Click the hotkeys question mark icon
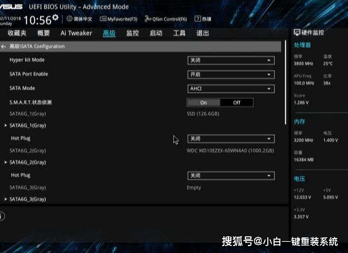Image resolution: width=348 pixels, height=253 pixels. 198,19
